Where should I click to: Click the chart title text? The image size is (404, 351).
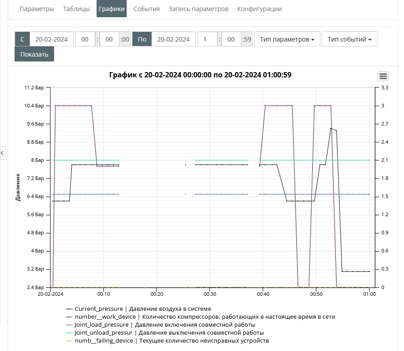200,75
